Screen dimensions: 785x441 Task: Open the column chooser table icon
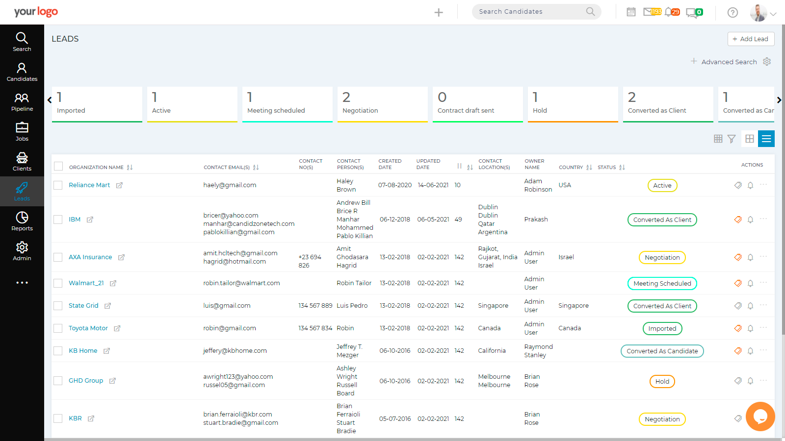click(x=718, y=139)
